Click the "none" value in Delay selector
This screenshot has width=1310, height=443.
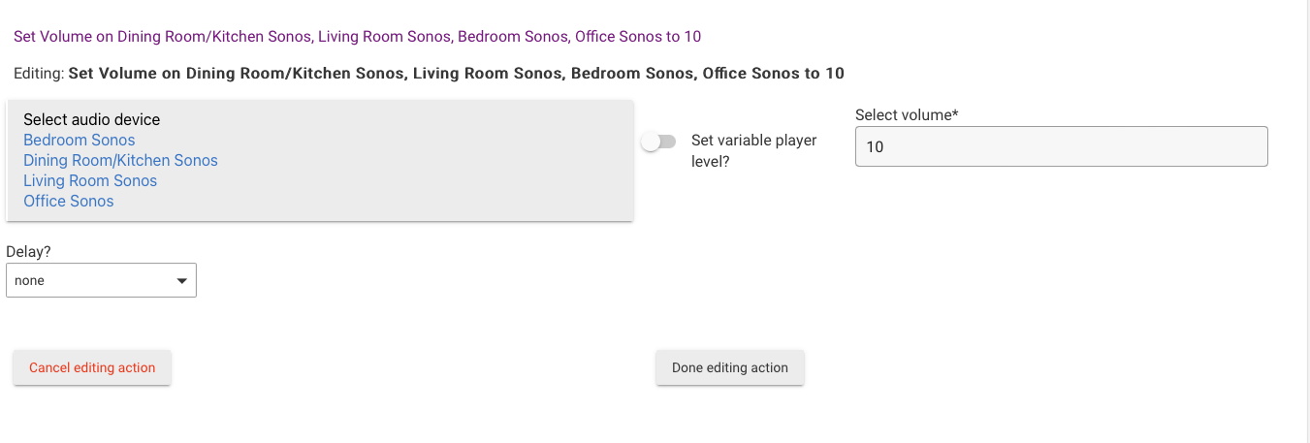coord(30,281)
